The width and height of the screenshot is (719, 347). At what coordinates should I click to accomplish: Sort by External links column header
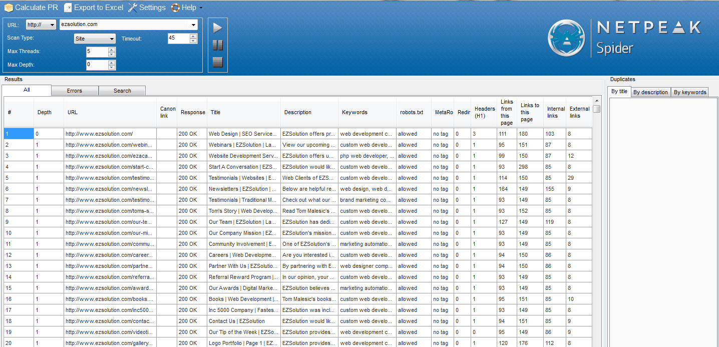click(579, 112)
